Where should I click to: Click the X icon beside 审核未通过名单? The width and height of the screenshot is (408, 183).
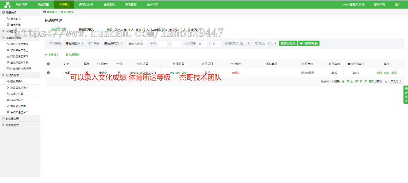[x=8, y=112]
